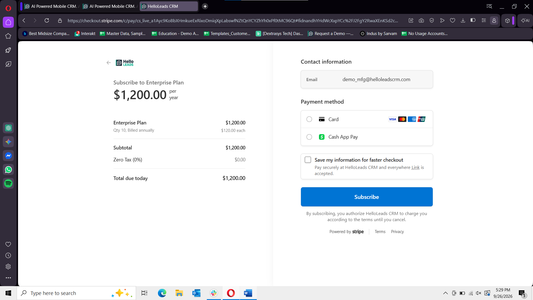Click the Stripe checkout URL address bar
Screen dimensions: 533x300
(233, 21)
